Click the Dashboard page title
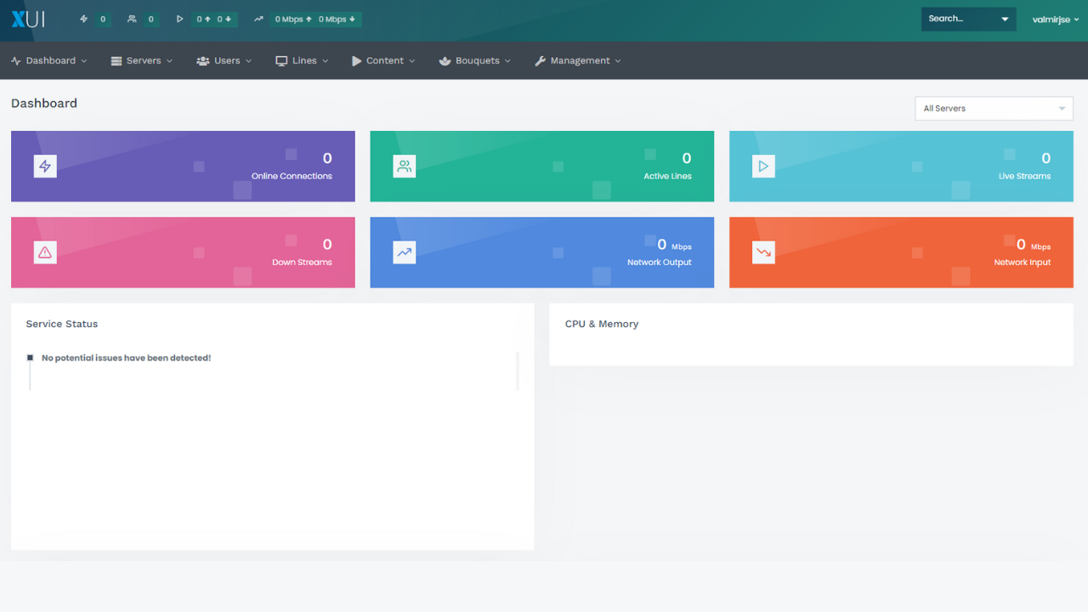This screenshot has width=1088, height=612. pos(44,103)
